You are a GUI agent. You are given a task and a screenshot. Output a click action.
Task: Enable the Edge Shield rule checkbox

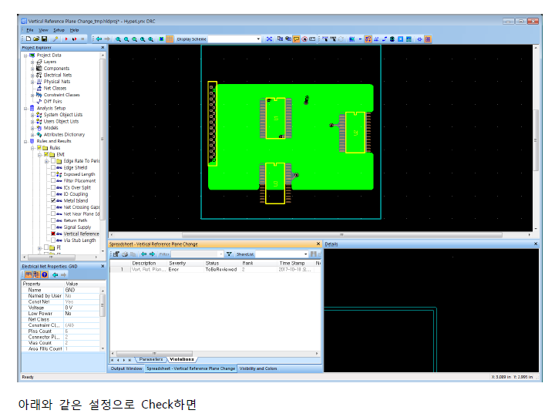point(53,168)
